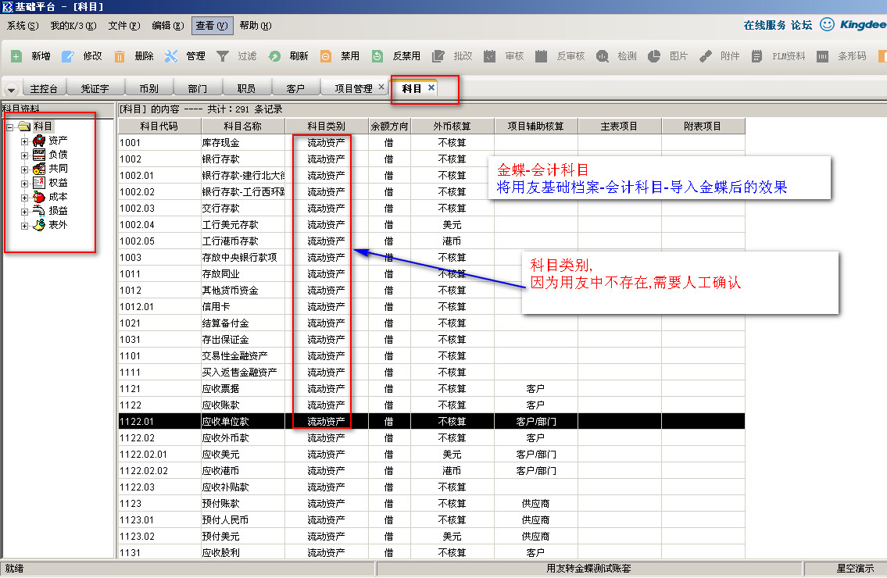This screenshot has width=887, height=578.
Task: Open the 管理 (Manage) tool
Action: pos(171,56)
